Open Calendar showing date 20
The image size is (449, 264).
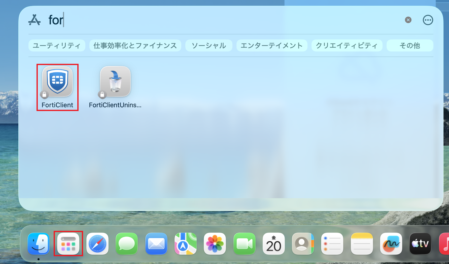(273, 243)
